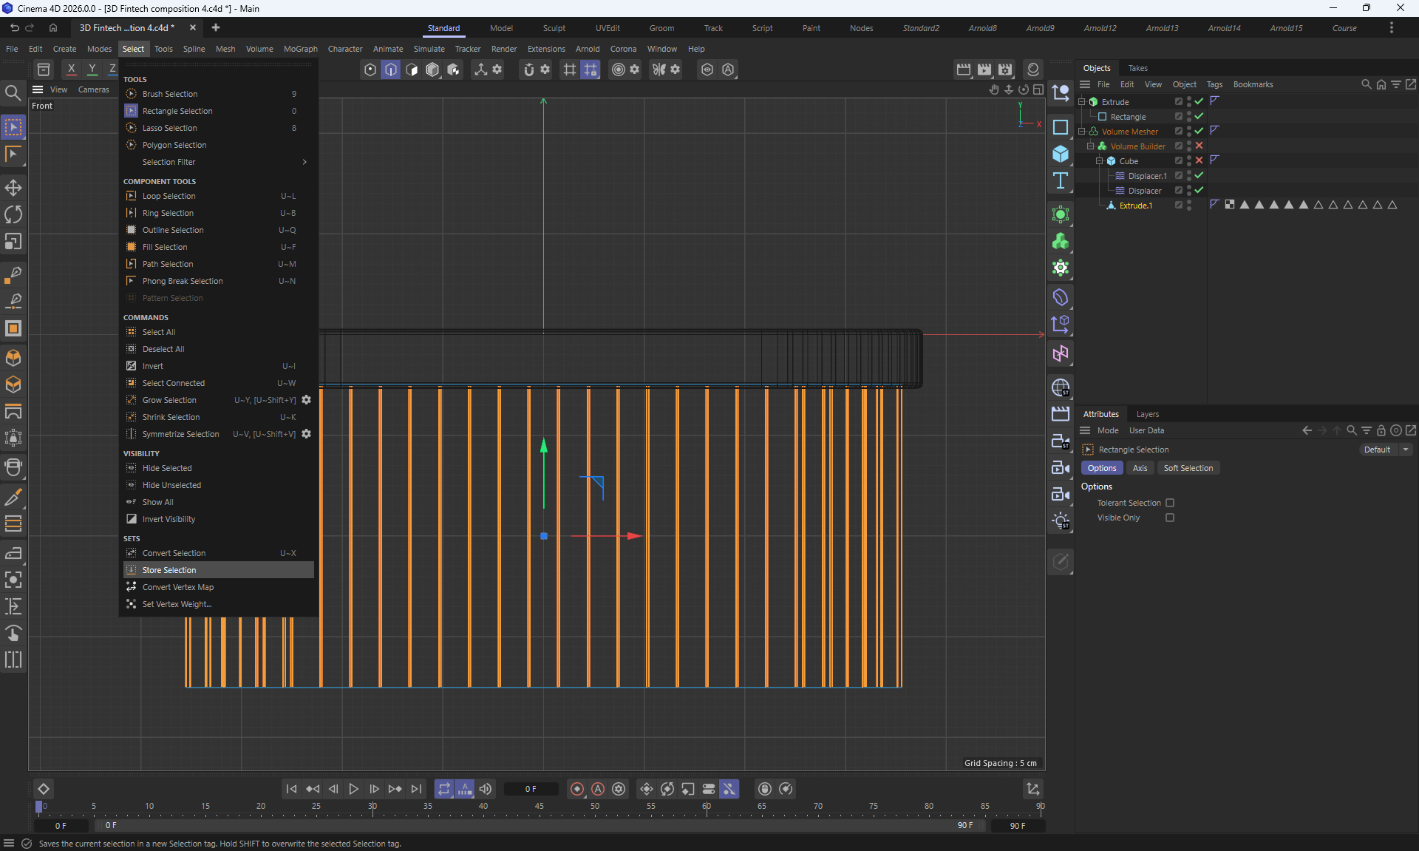Click the current frame 0 F field
The height and width of the screenshot is (851, 1419).
point(531,789)
